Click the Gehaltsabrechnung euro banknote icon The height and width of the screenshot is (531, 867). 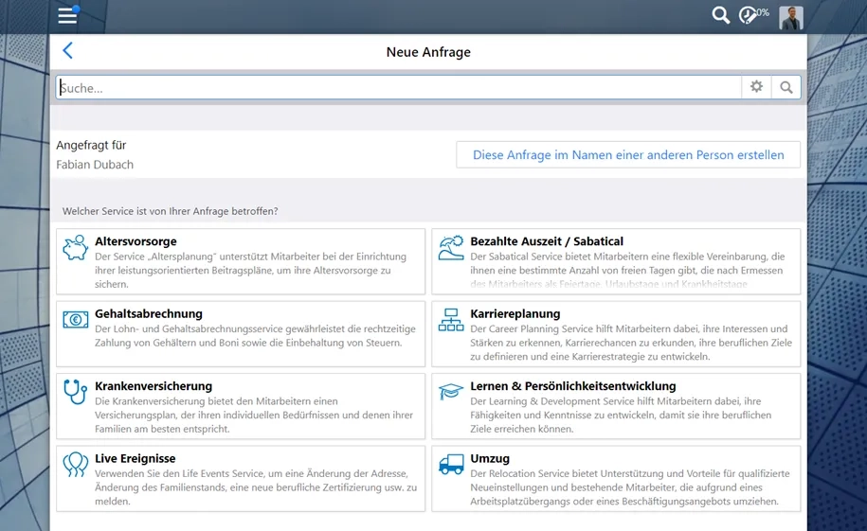[x=75, y=320]
